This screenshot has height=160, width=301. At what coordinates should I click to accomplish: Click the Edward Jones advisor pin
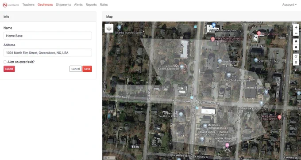click(202, 139)
